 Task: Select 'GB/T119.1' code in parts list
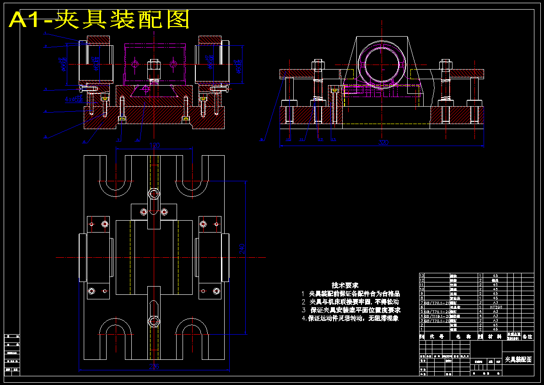point(437,316)
